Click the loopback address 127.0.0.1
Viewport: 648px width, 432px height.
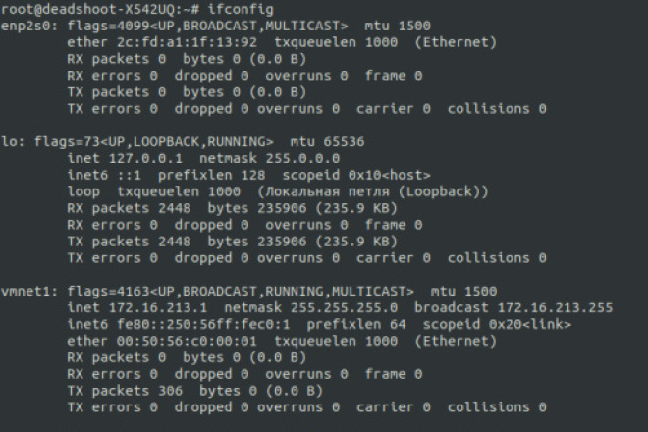click(145, 158)
